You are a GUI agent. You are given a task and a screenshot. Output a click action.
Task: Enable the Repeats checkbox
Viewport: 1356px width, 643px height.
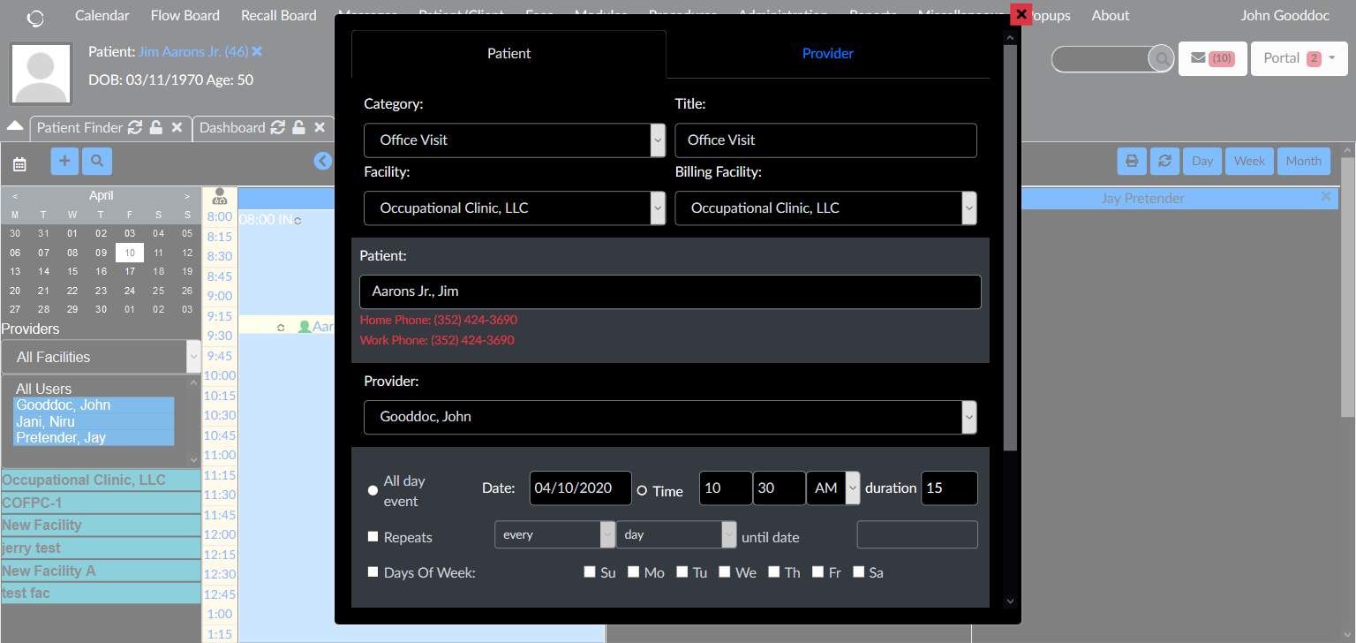point(373,536)
